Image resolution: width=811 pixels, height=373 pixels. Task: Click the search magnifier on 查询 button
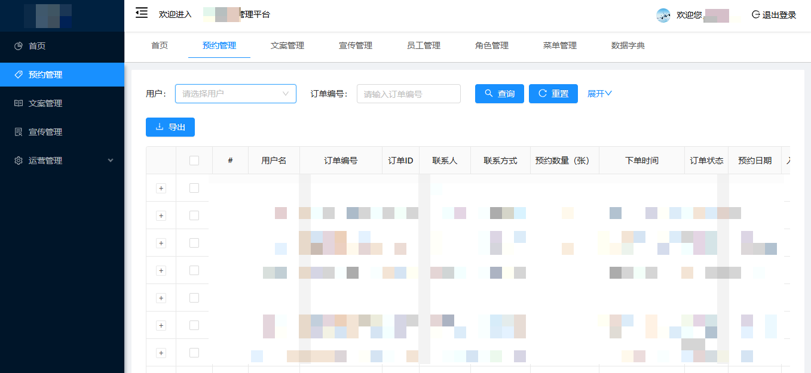[488, 94]
